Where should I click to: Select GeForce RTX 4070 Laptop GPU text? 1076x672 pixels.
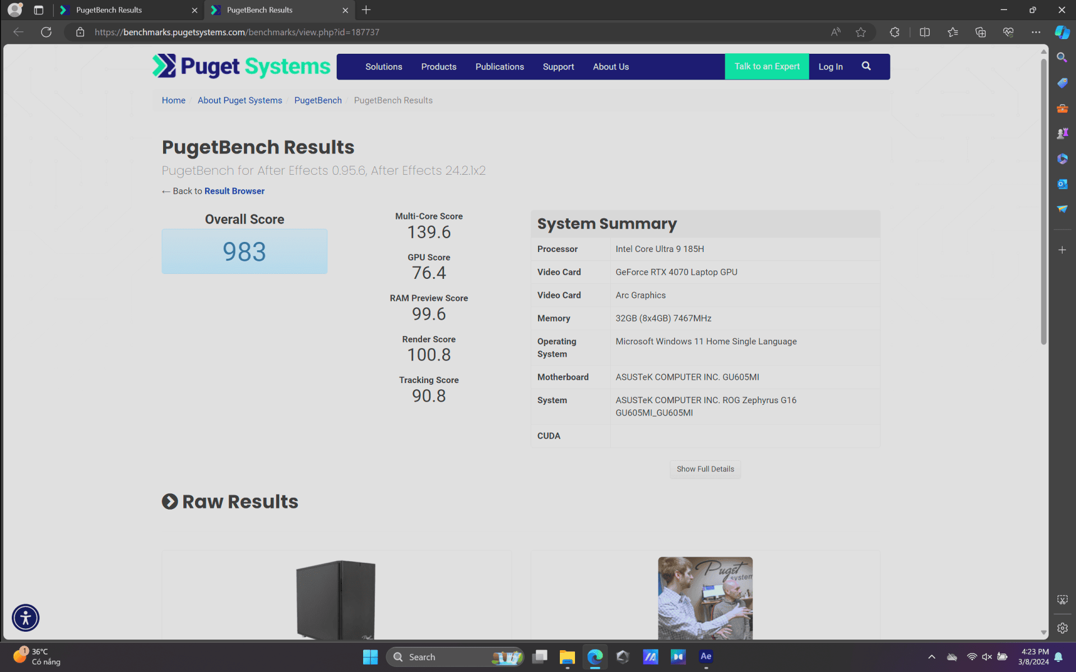[x=676, y=272]
